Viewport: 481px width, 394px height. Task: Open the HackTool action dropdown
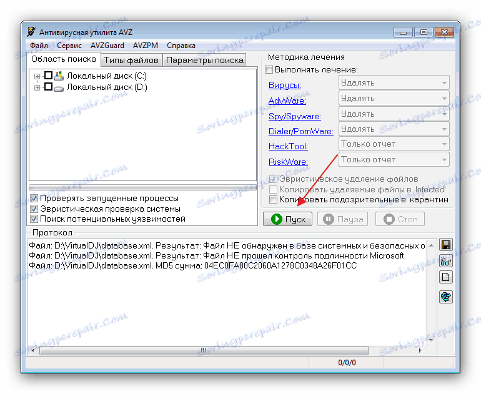click(394, 144)
